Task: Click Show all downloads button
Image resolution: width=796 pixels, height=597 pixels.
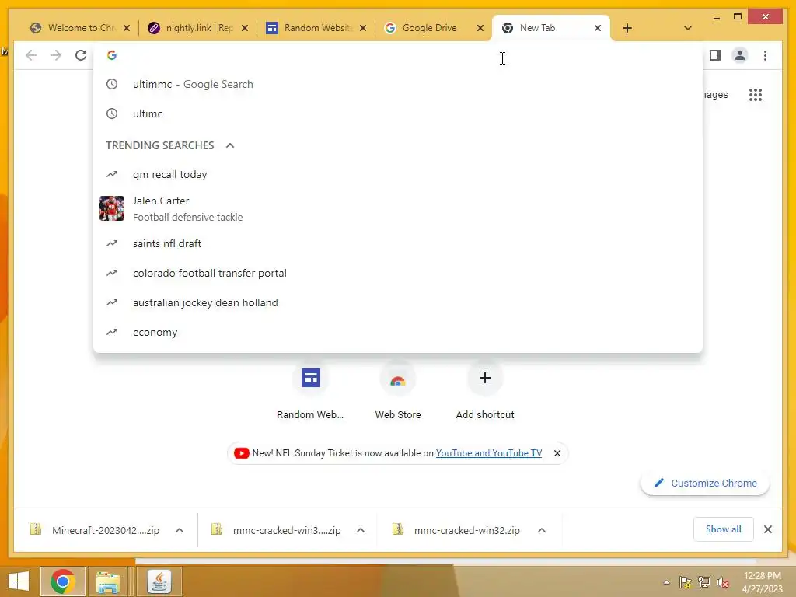Action: (724, 529)
